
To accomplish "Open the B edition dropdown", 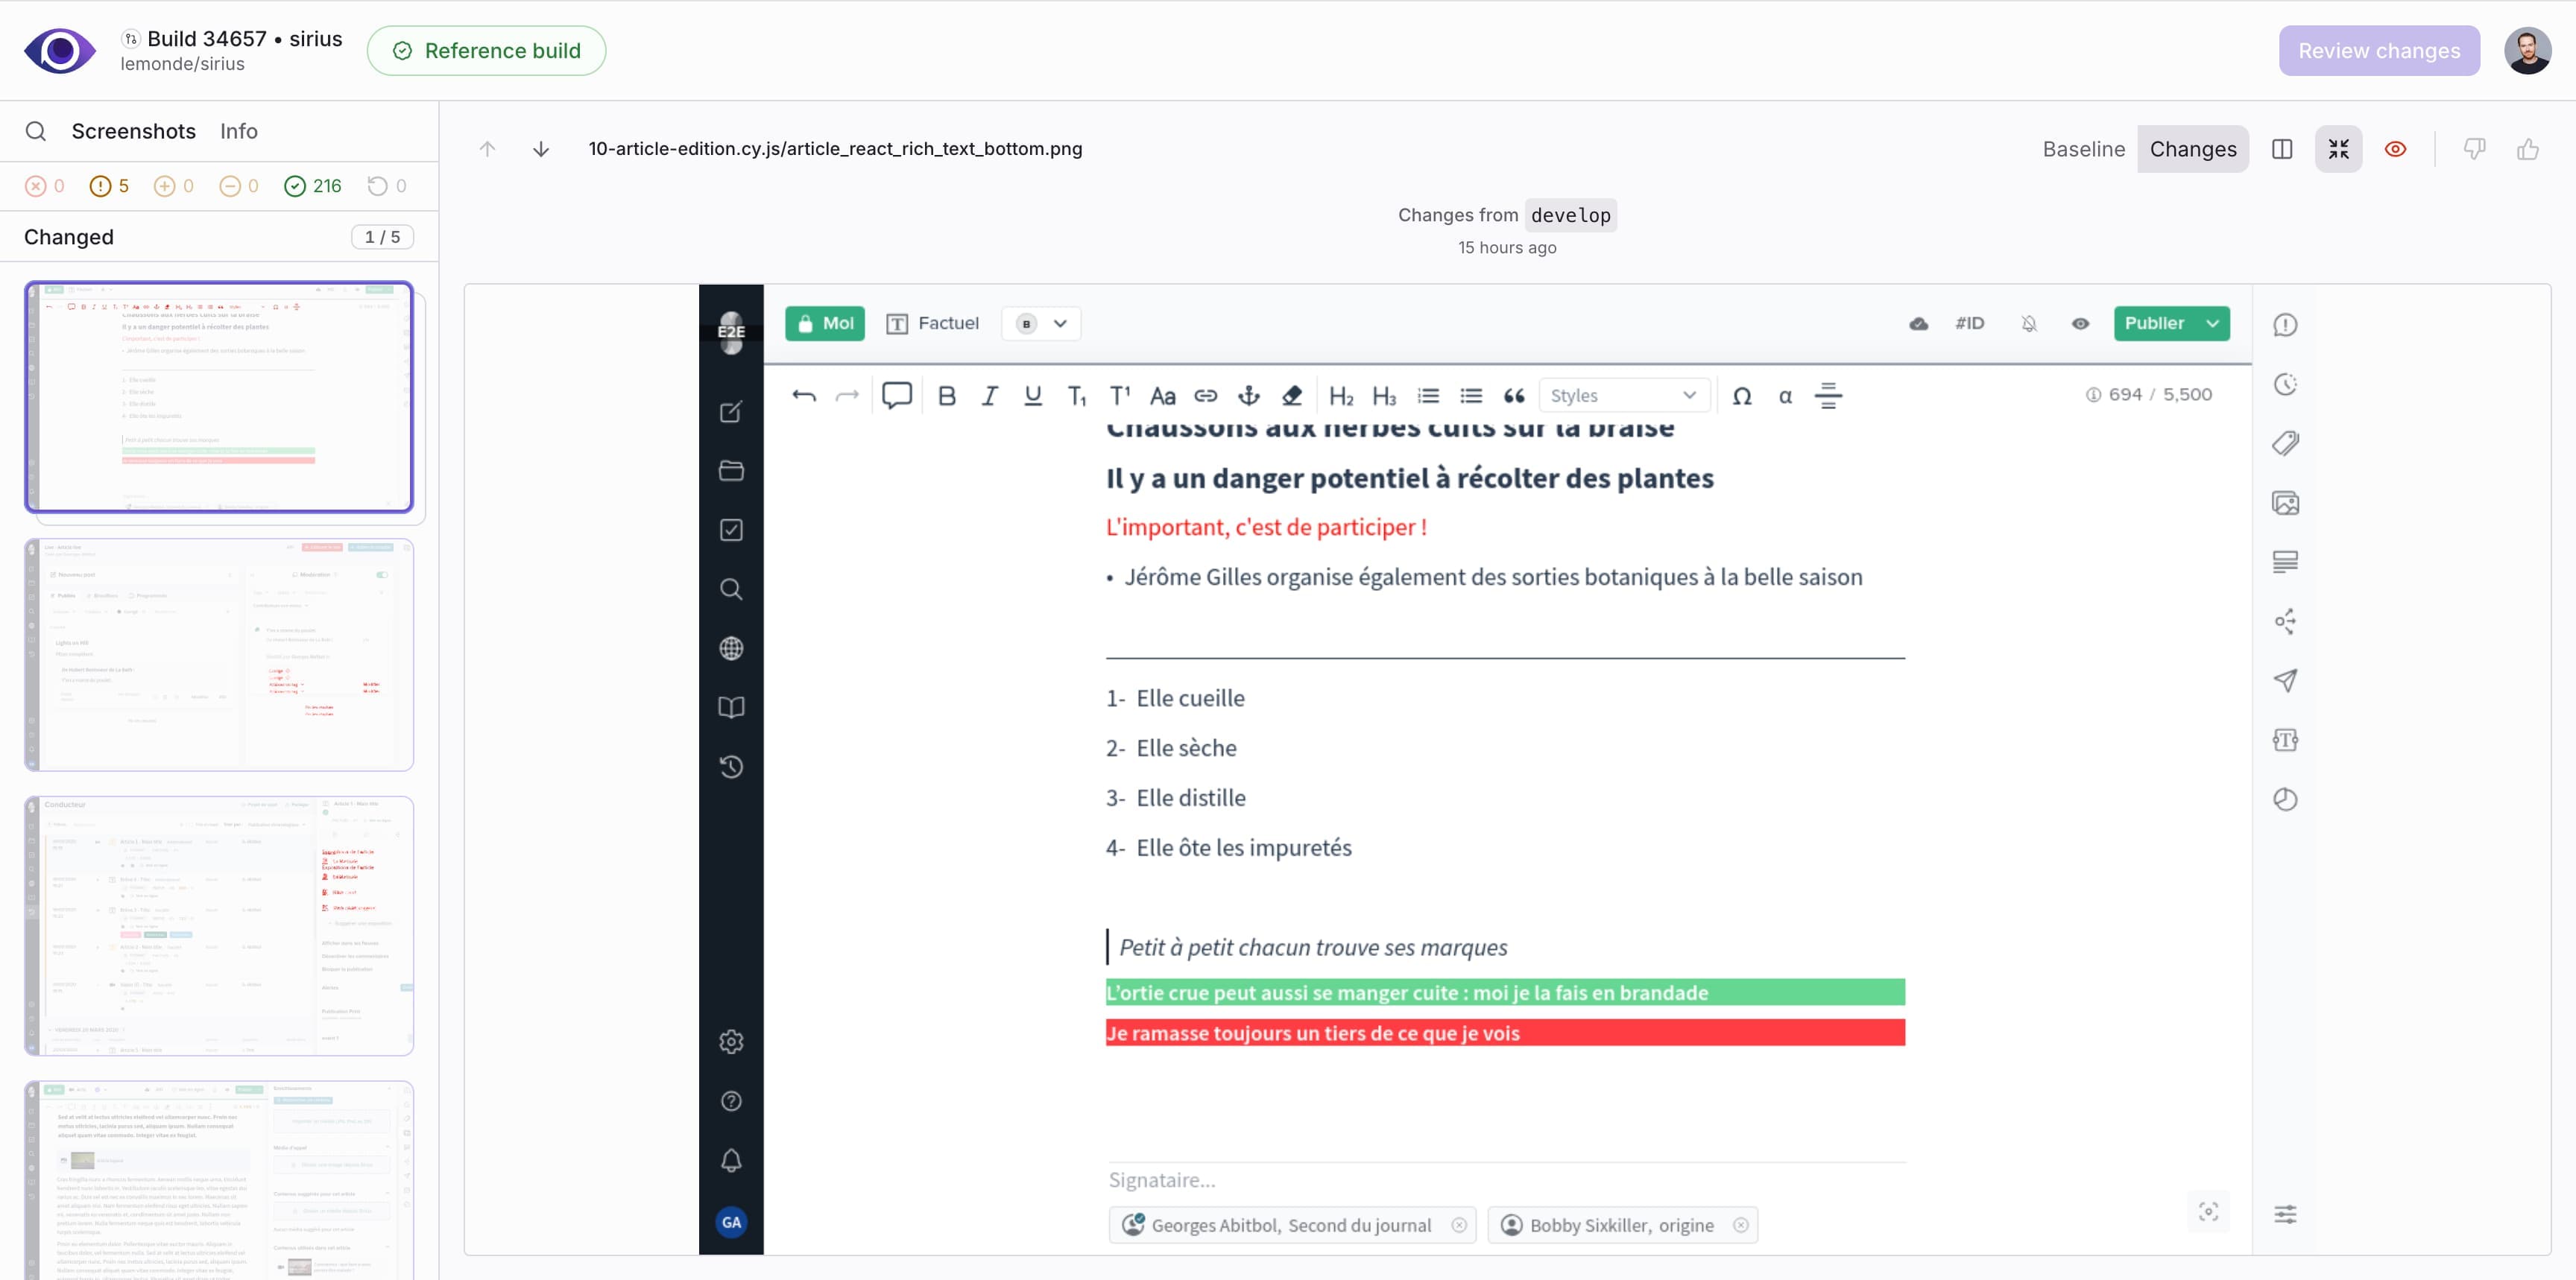I will 1041,324.
